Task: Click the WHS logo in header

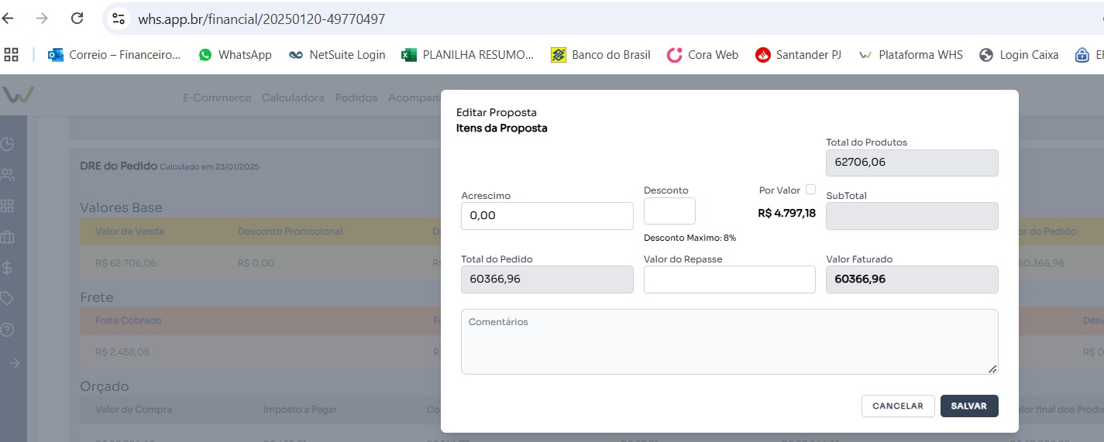Action: click(18, 95)
